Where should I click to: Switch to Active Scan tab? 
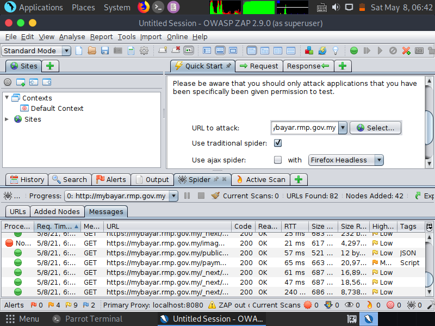pos(260,180)
